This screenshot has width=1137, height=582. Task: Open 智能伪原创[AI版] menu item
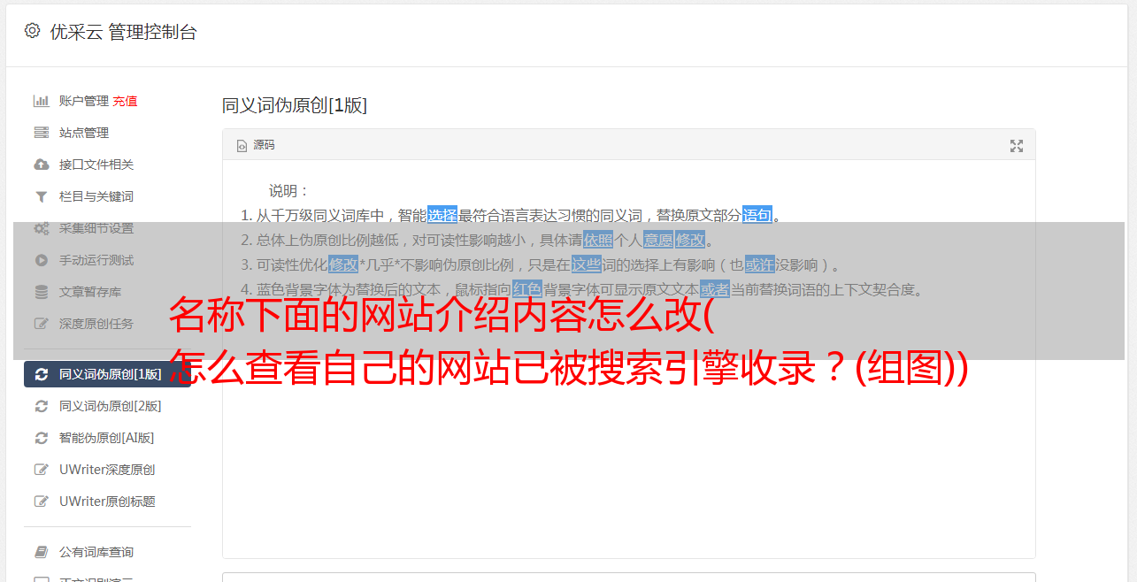pos(107,438)
